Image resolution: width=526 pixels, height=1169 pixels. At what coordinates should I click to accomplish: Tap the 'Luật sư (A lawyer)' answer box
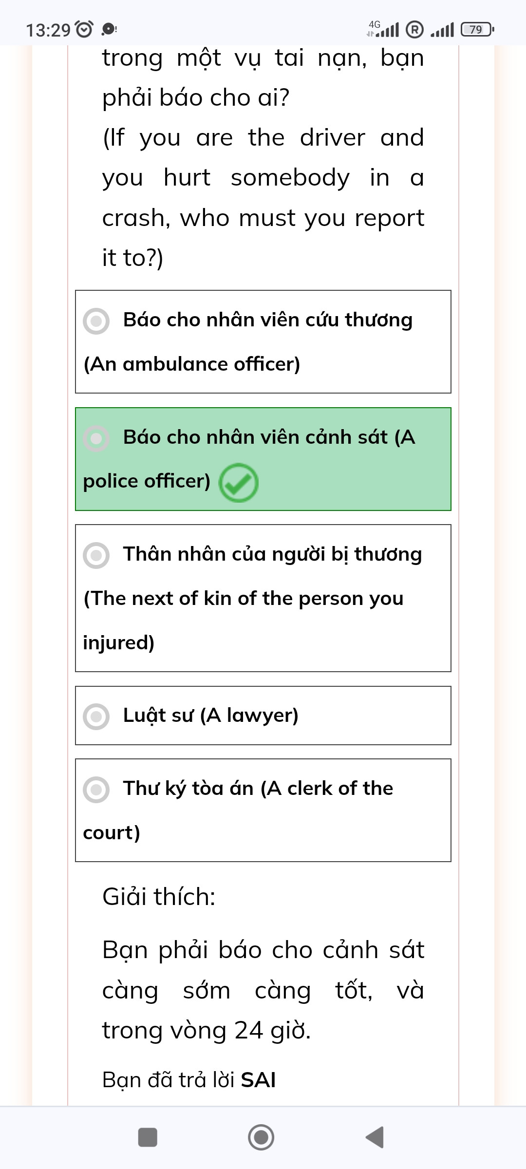coord(263,716)
